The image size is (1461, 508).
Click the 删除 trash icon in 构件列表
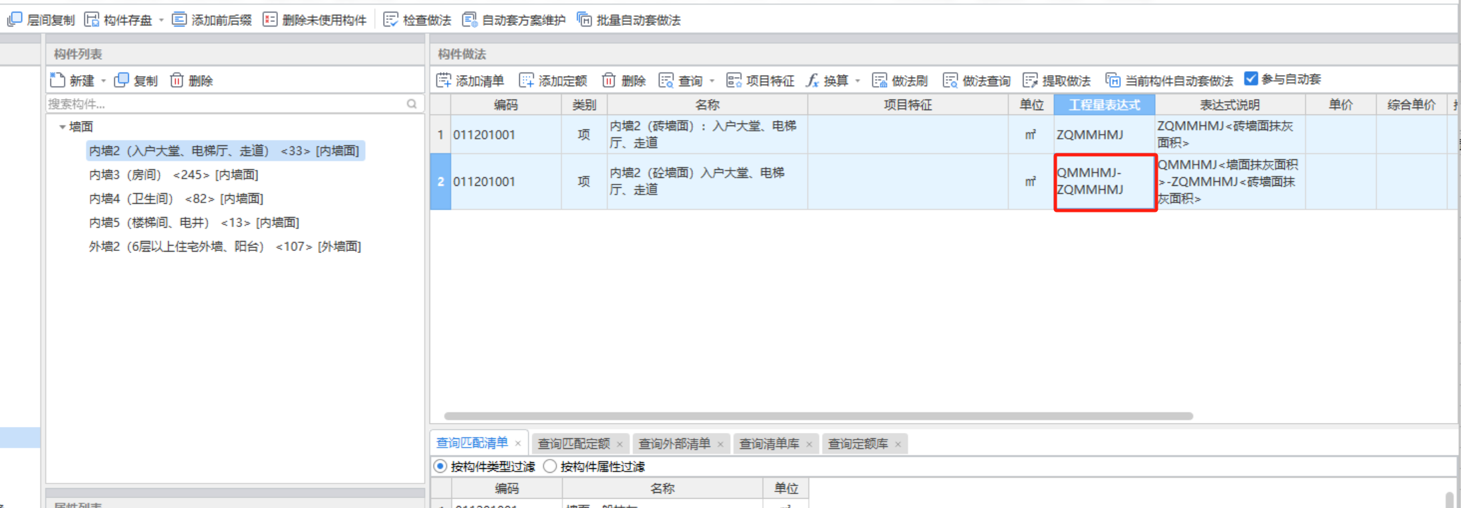tap(176, 80)
